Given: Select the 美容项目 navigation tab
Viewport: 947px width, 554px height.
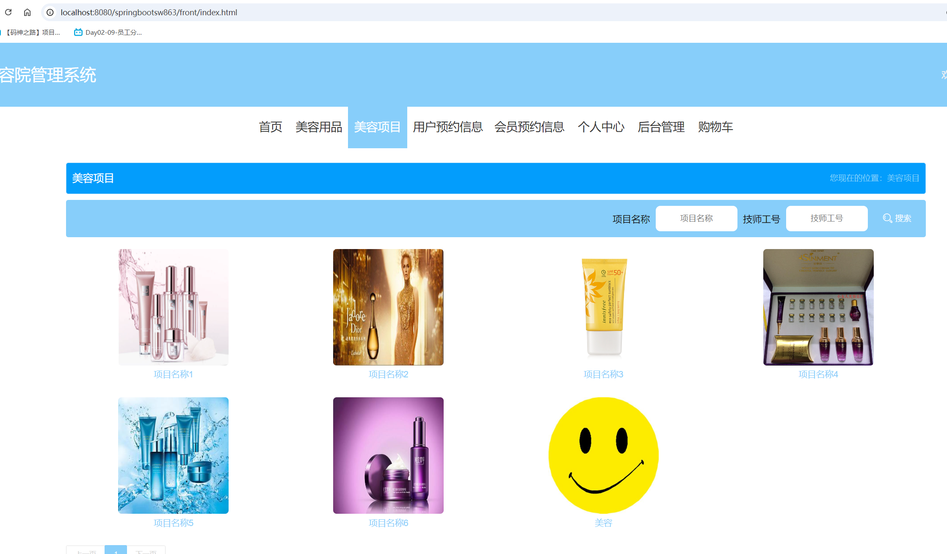Looking at the screenshot, I should point(377,127).
